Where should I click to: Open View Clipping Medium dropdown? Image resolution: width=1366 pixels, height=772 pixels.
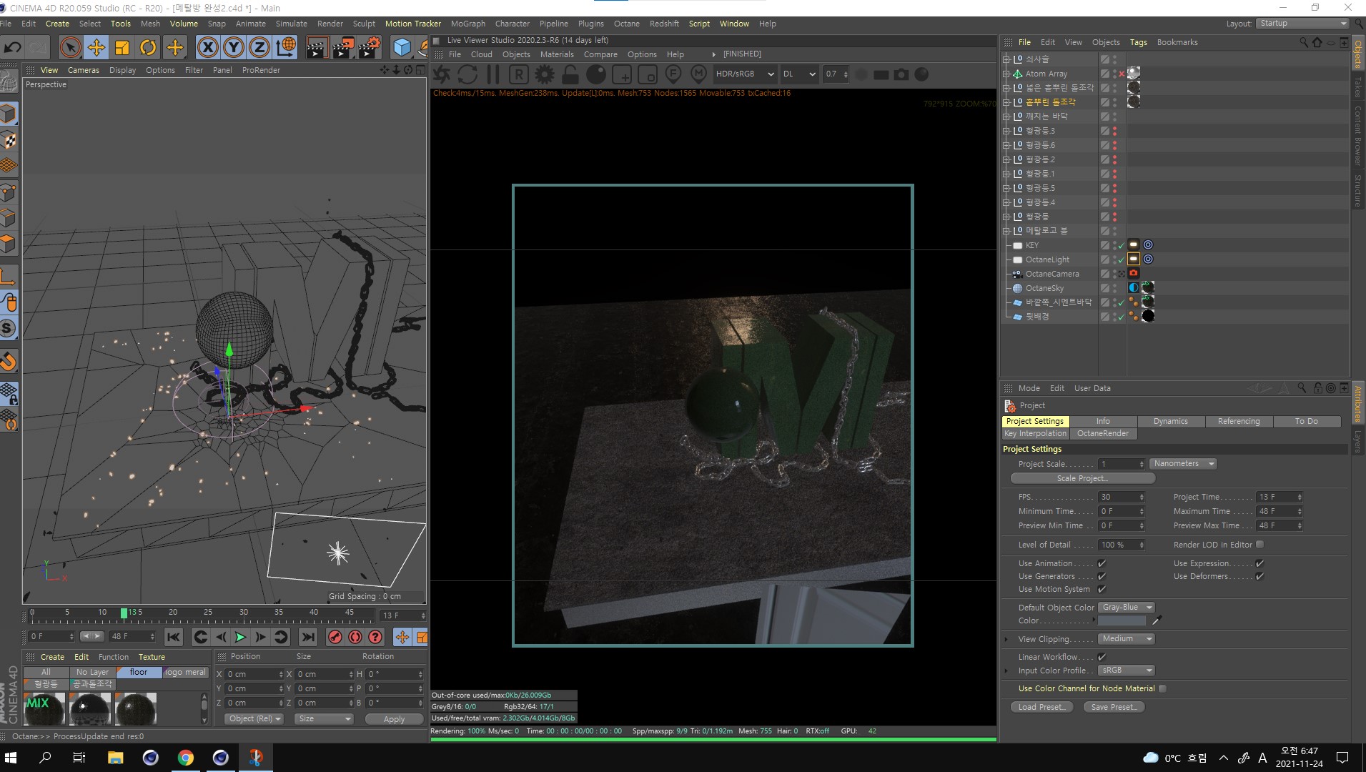click(1127, 639)
